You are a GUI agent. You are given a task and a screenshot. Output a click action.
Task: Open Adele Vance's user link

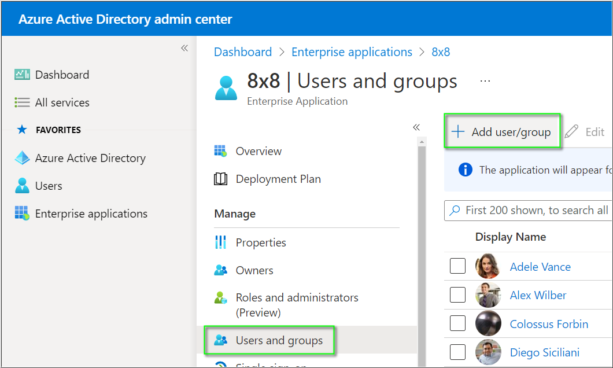pos(540,267)
